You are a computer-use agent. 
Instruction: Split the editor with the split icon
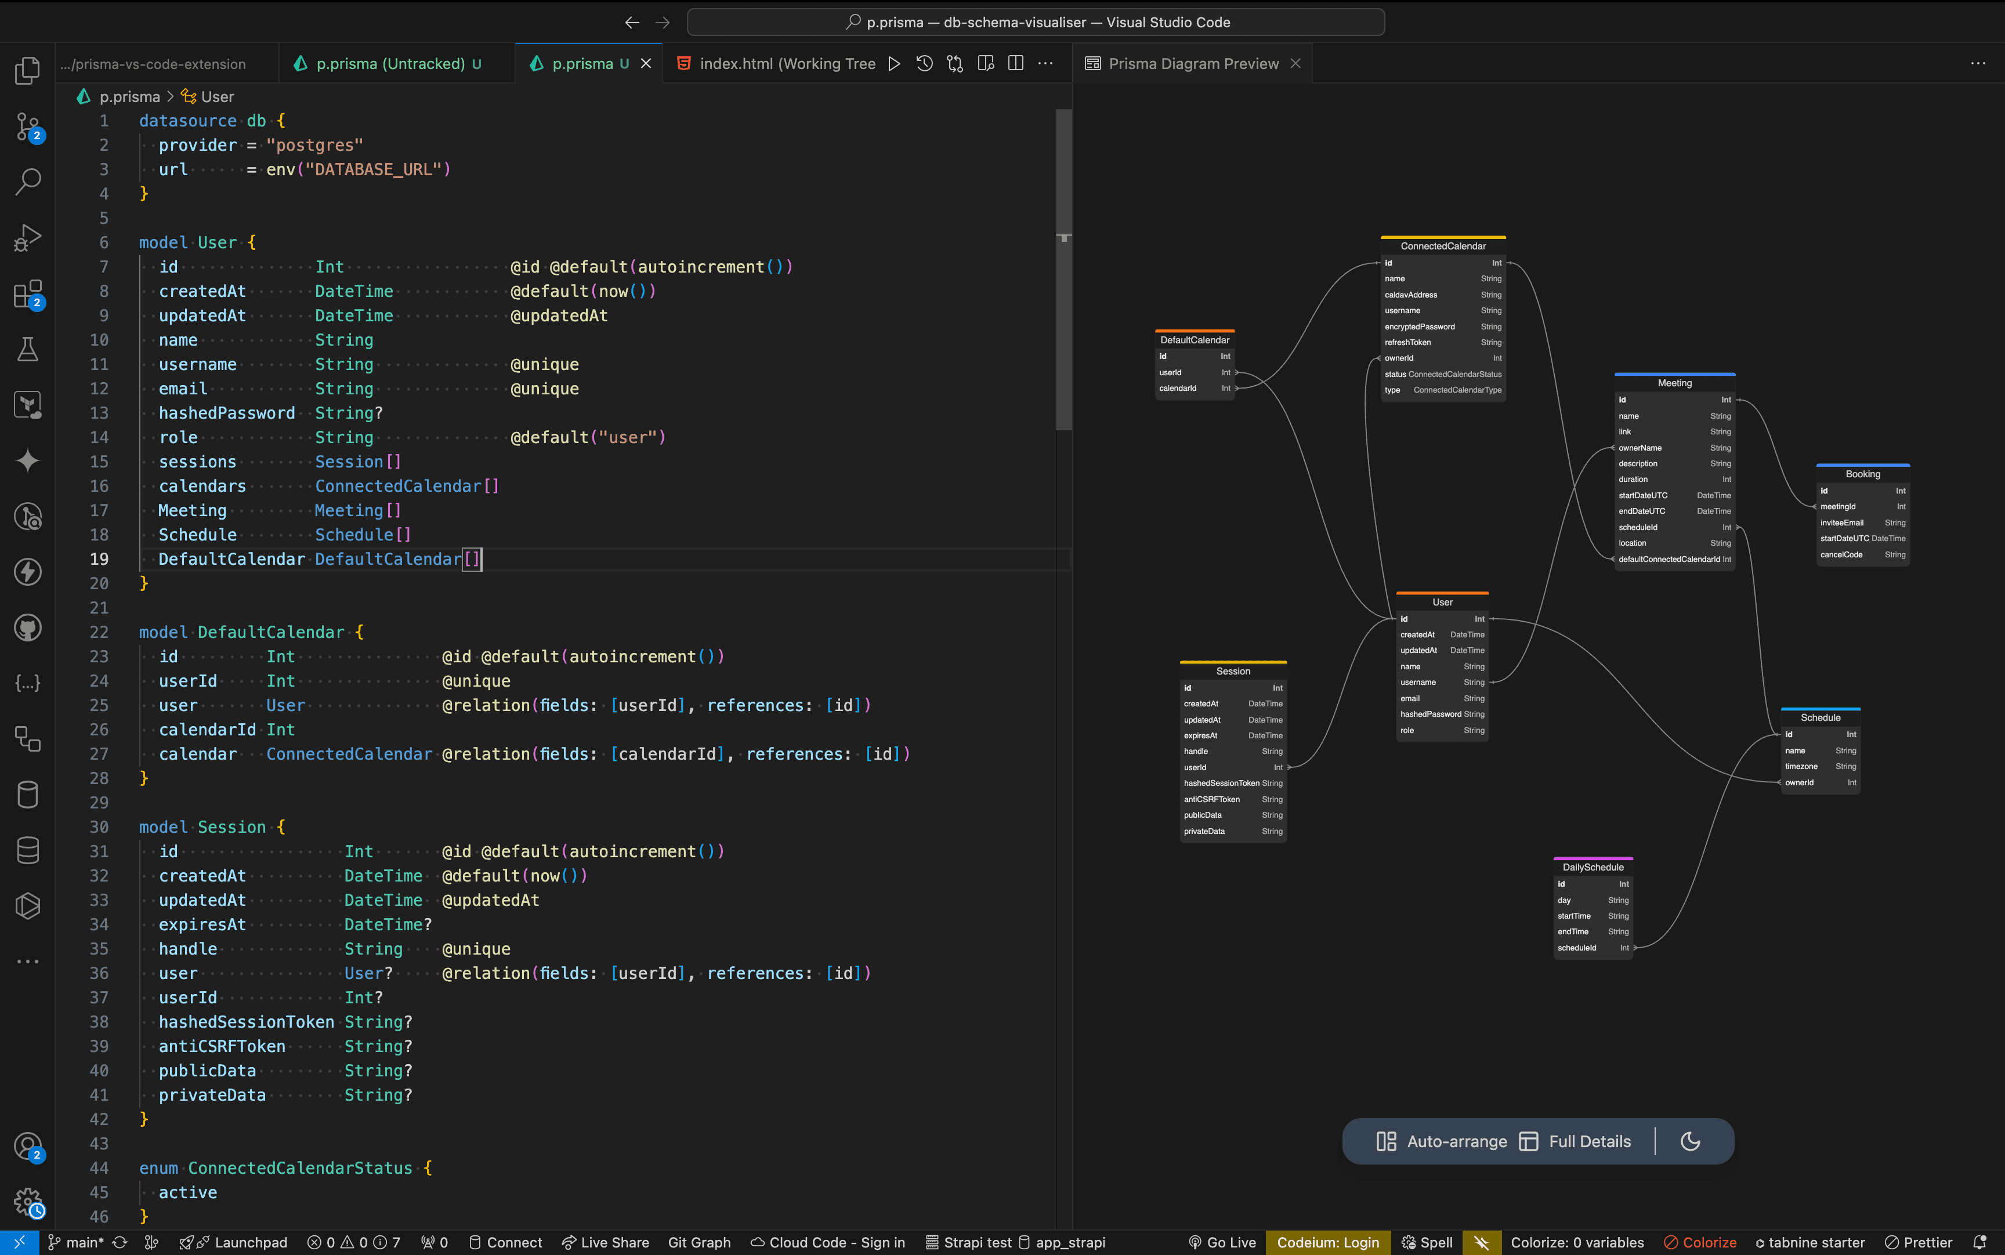[x=1015, y=63]
